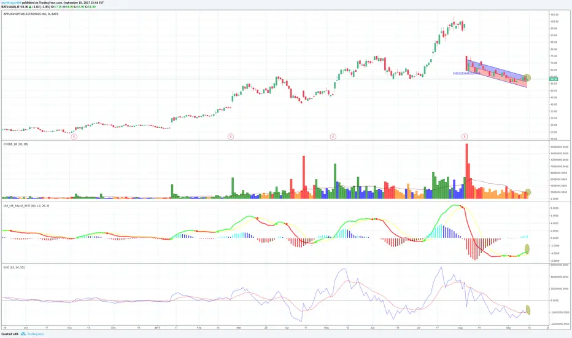Open the author username link at top left

11,2
